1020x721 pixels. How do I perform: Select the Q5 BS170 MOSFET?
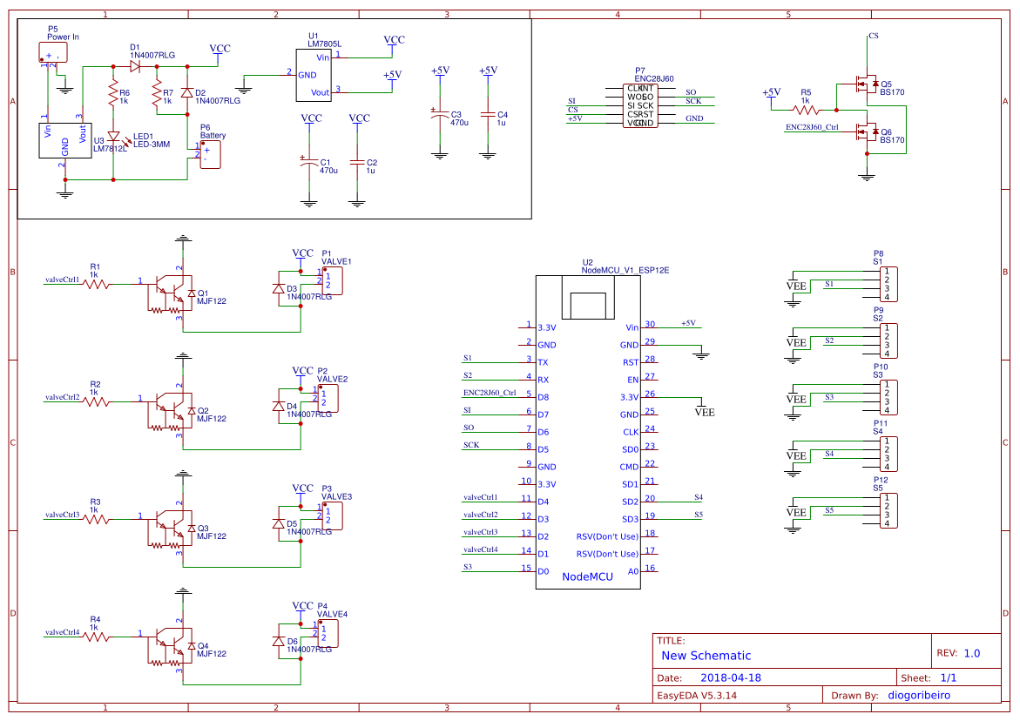click(x=867, y=84)
